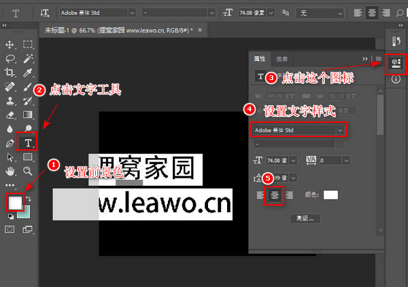Open the Properties panel dock icon

pyautogui.click(x=396, y=63)
